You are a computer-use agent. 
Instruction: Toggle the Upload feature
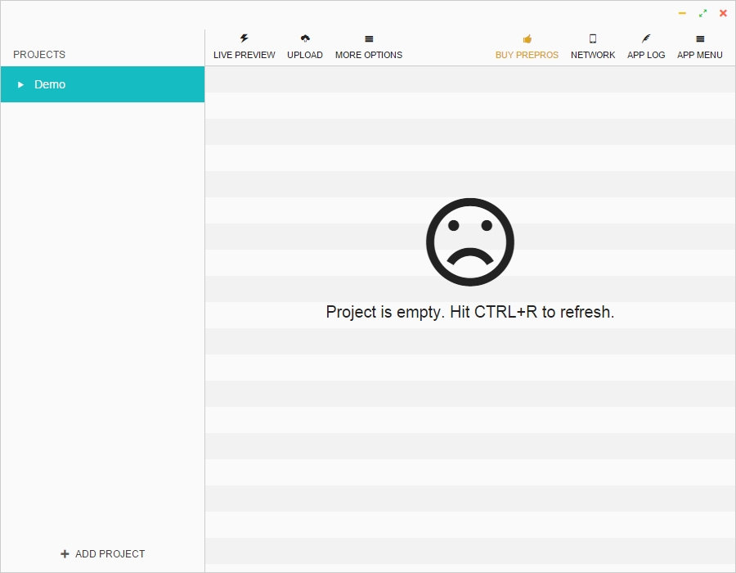305,46
